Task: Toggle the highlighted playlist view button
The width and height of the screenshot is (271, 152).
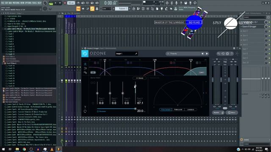Action: (78, 8)
